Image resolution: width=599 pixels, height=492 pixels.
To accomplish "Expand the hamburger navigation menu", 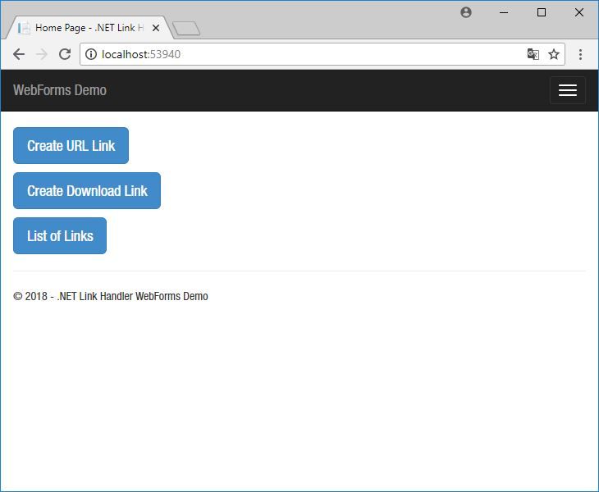I will (x=567, y=90).
